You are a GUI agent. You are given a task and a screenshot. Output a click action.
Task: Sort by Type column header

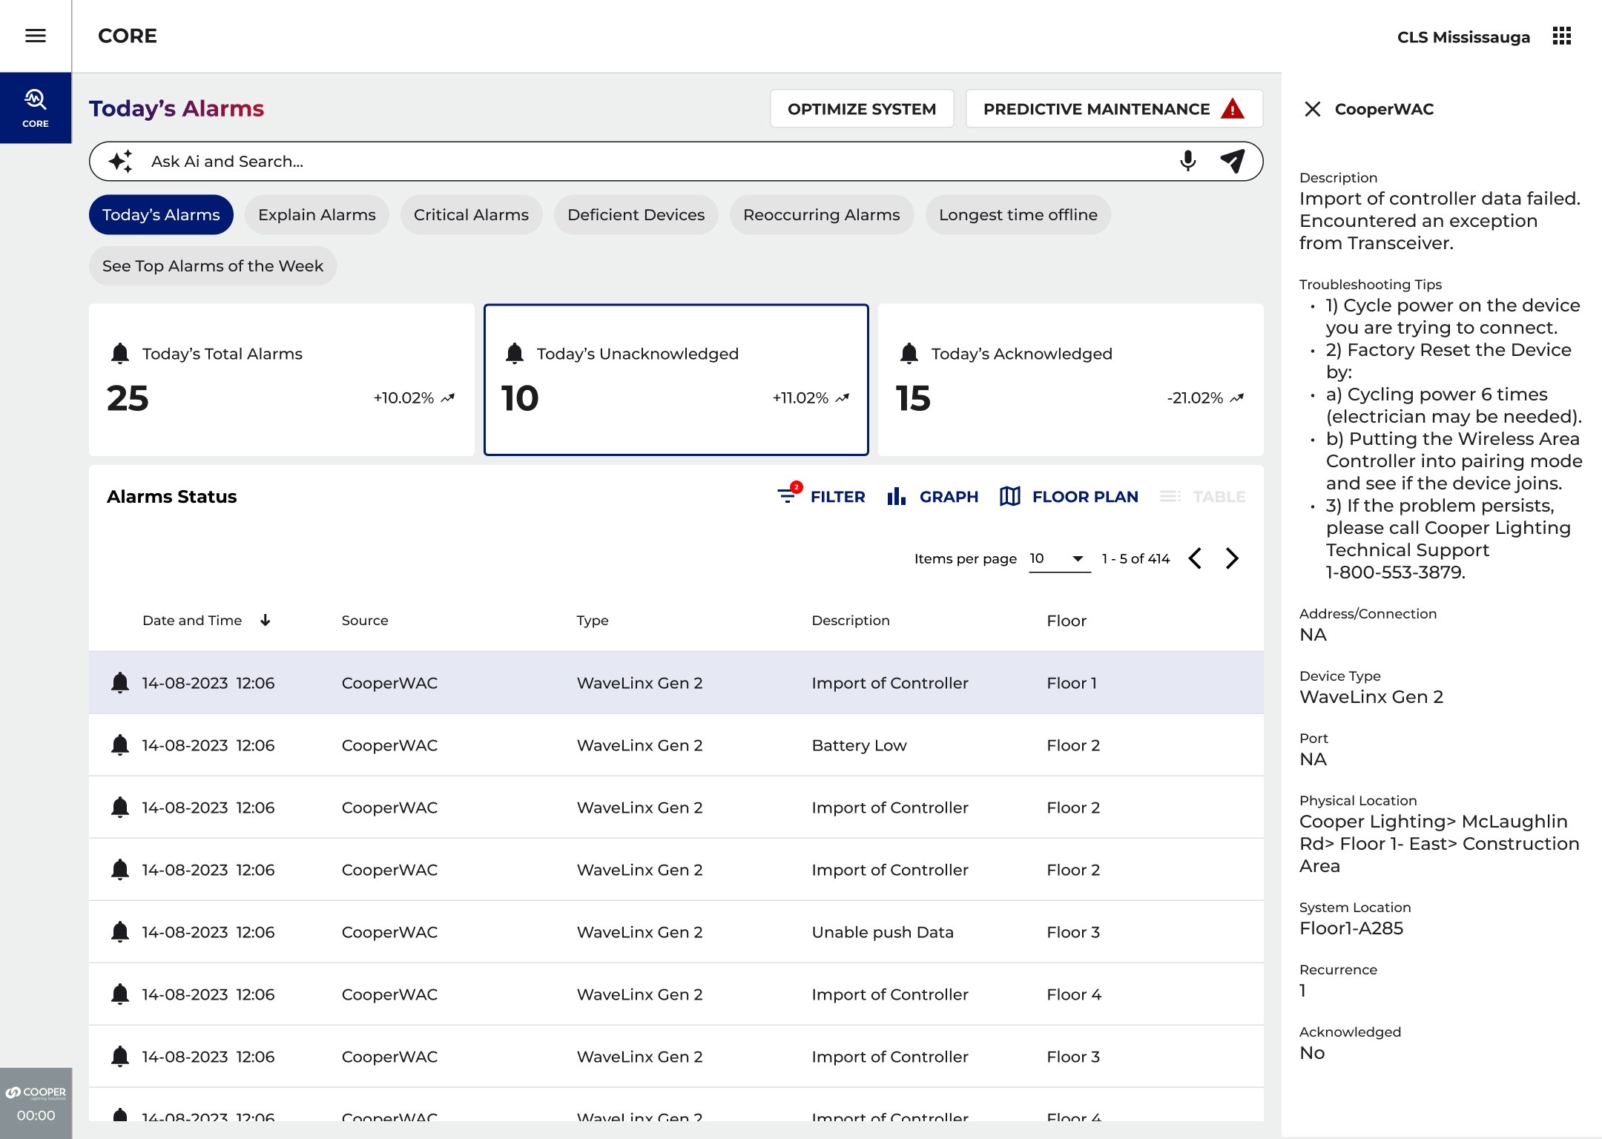click(x=593, y=620)
